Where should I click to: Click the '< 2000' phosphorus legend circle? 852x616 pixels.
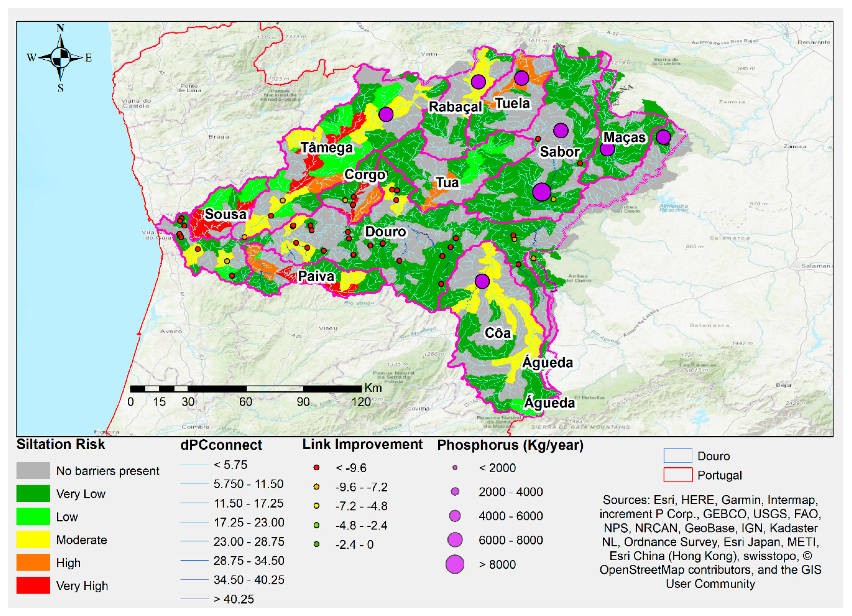pyautogui.click(x=455, y=468)
